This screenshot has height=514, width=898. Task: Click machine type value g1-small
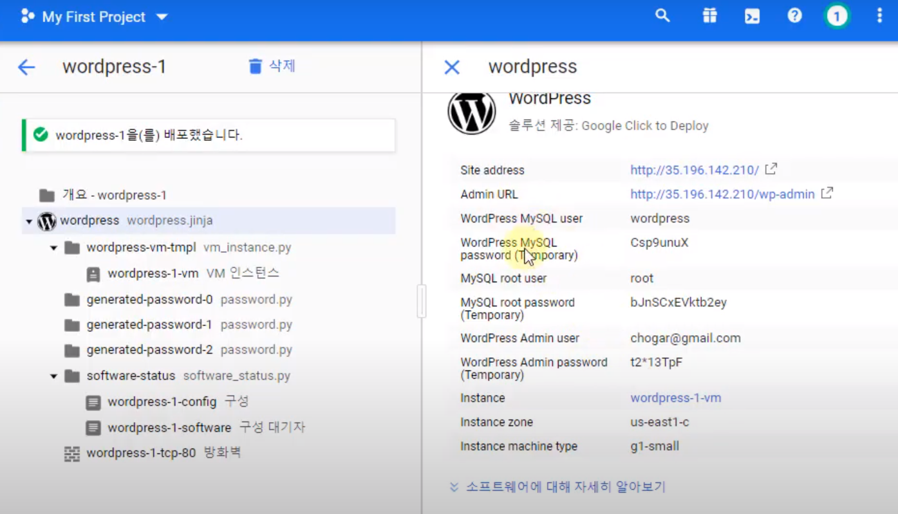pyautogui.click(x=655, y=446)
